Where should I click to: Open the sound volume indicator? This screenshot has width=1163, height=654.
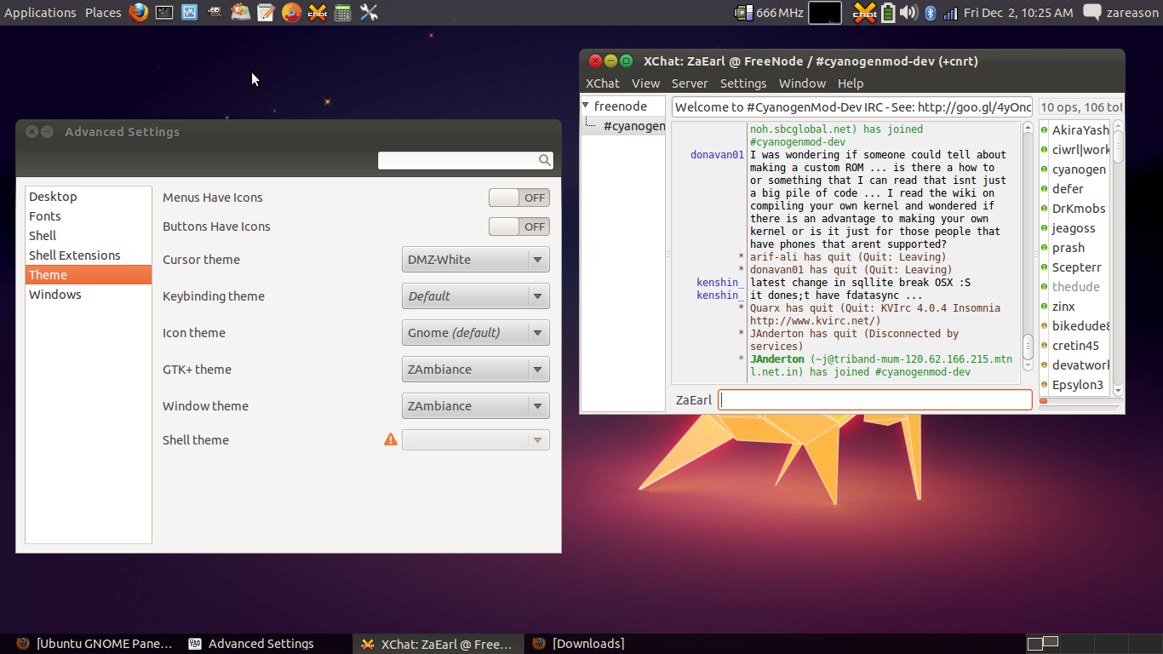point(909,13)
